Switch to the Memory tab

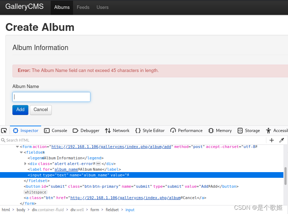coord(220,131)
